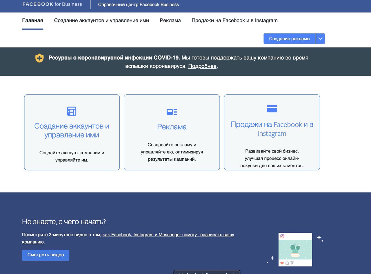The width and height of the screenshot is (371, 274).
Task: Click the heart icon under cactus post
Action: (282, 263)
